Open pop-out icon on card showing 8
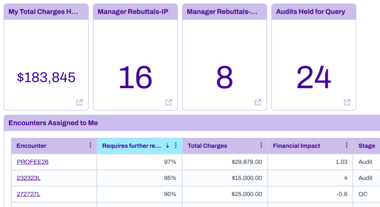Image resolution: width=380 pixels, height=207 pixels. [258, 102]
